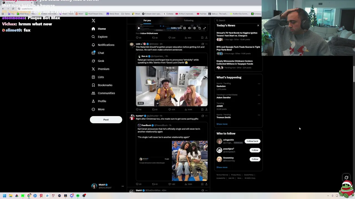This screenshot has height=199, width=355.
Task: Open options for ASMR trend
Action: (259, 104)
